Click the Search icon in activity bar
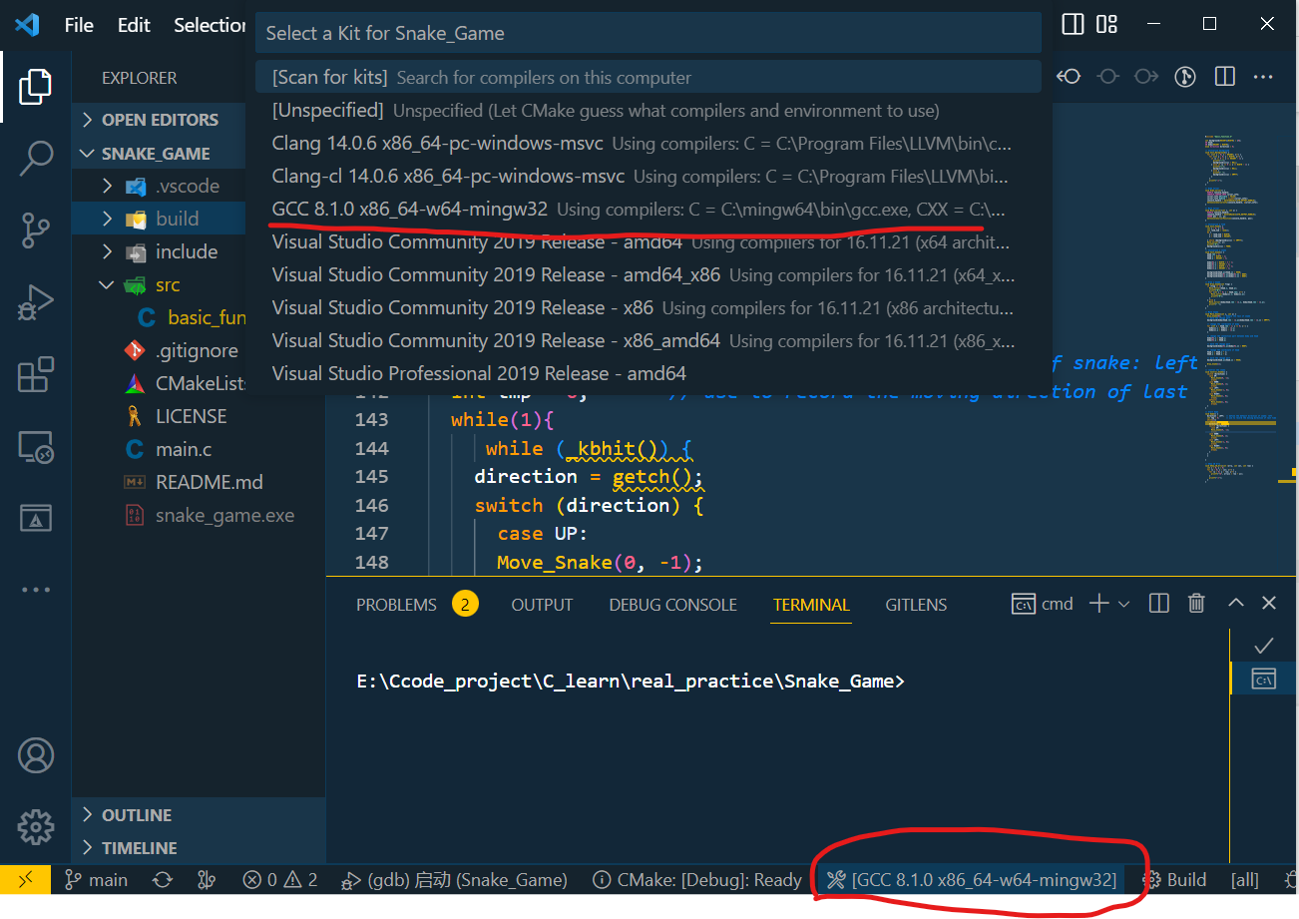The width and height of the screenshot is (1299, 919). coord(35,158)
